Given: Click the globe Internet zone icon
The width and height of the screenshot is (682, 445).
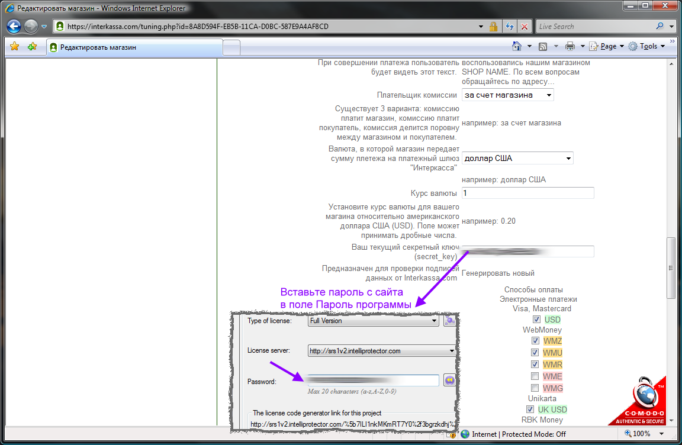Looking at the screenshot, I should pyautogui.click(x=465, y=434).
